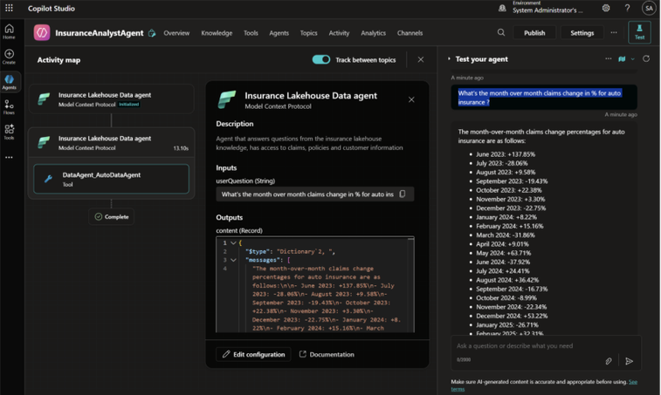Open the app launcher waffle menu

pyautogui.click(x=9, y=8)
